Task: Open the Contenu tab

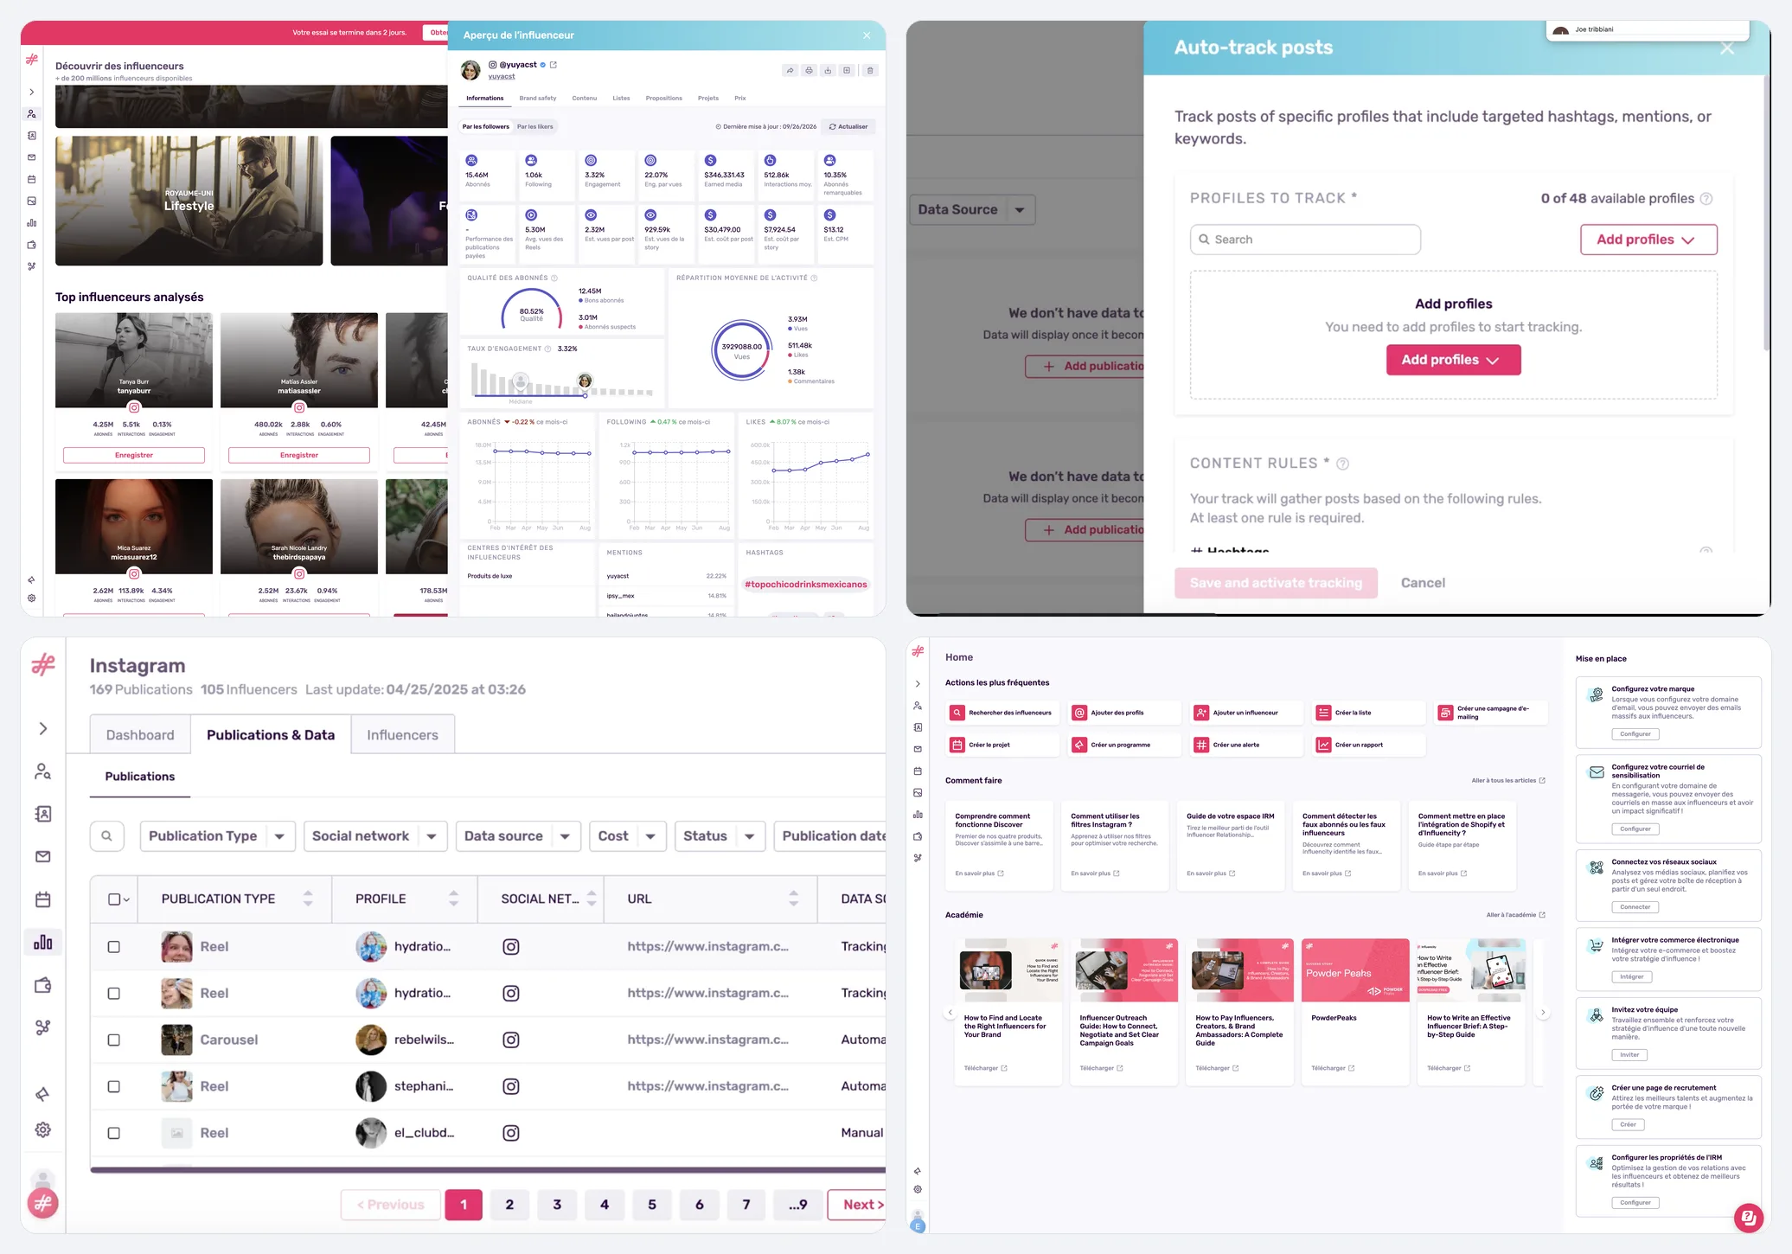Action: click(585, 99)
